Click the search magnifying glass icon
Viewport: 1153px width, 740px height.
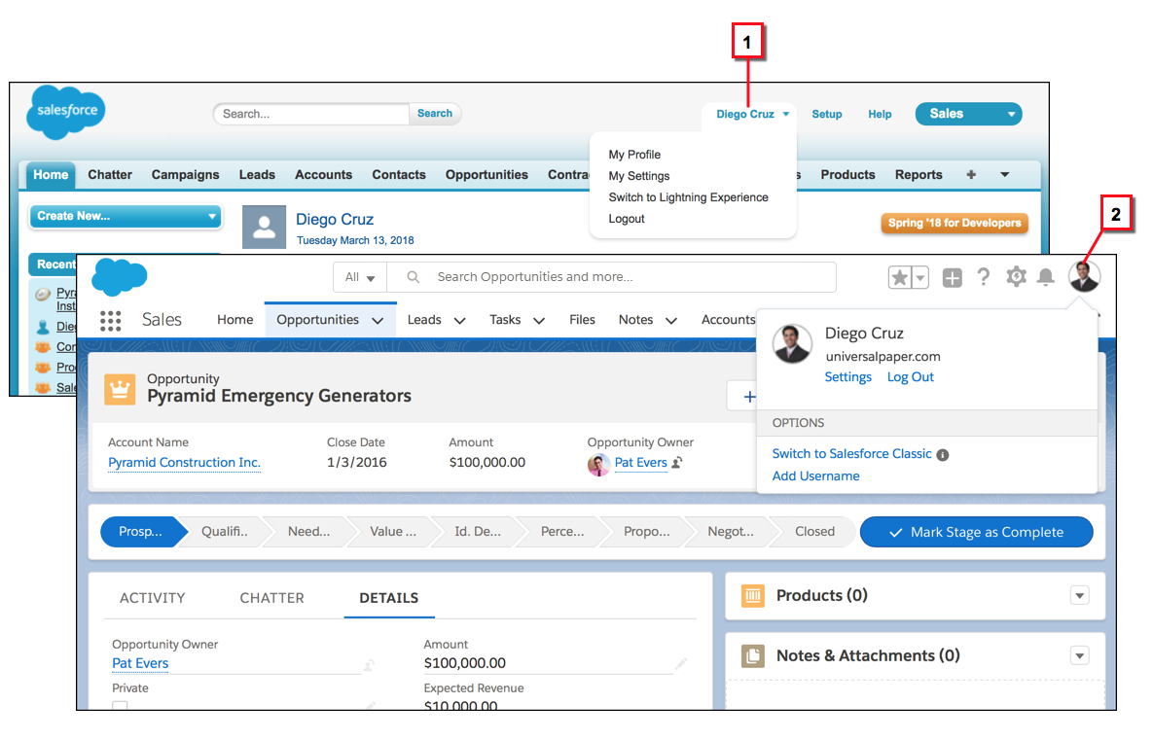tap(413, 276)
